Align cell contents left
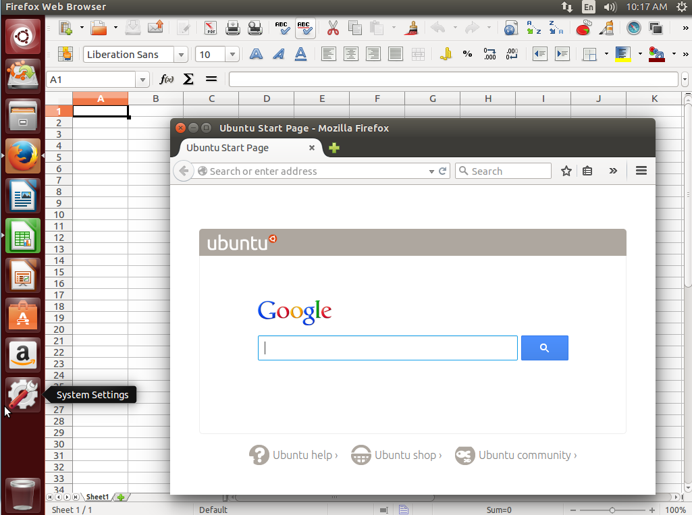The width and height of the screenshot is (692, 515). (328, 54)
